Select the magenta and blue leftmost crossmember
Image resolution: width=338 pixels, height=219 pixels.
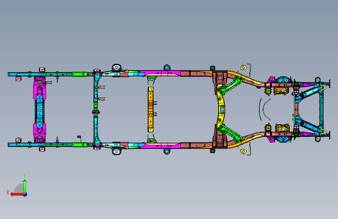coord(39,109)
